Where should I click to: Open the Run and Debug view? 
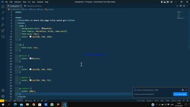click(3, 24)
